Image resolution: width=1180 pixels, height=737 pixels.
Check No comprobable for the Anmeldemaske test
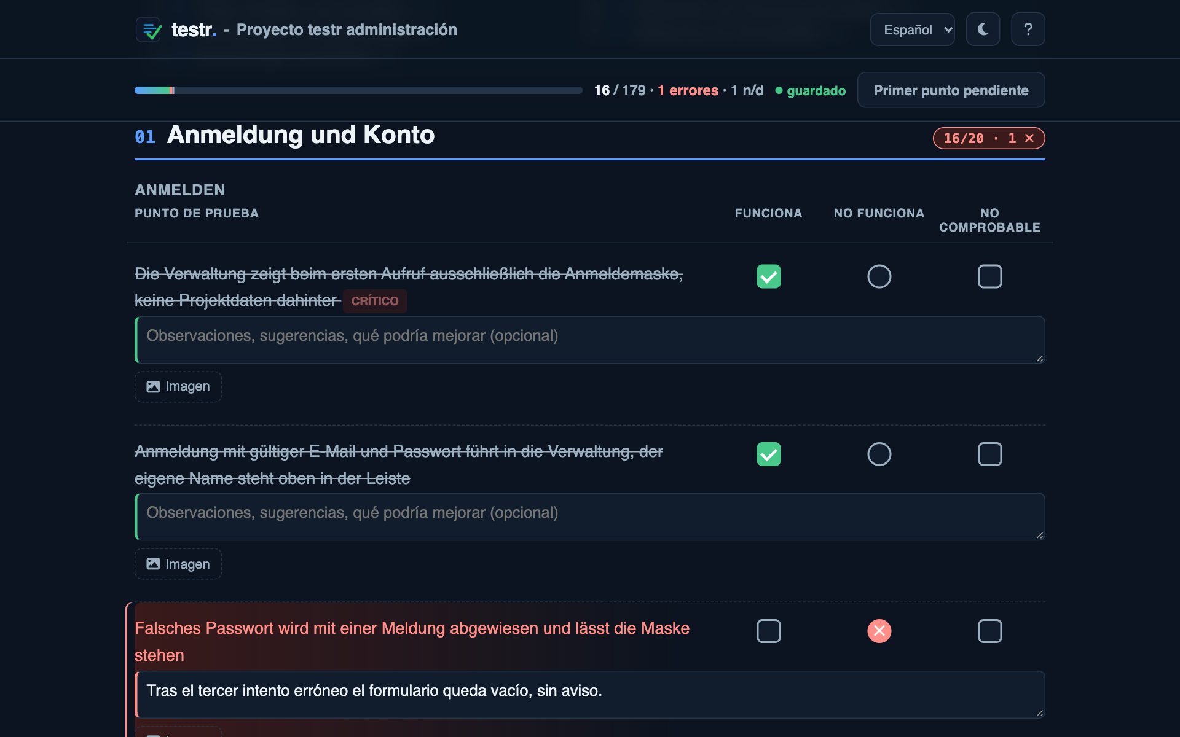click(x=989, y=276)
